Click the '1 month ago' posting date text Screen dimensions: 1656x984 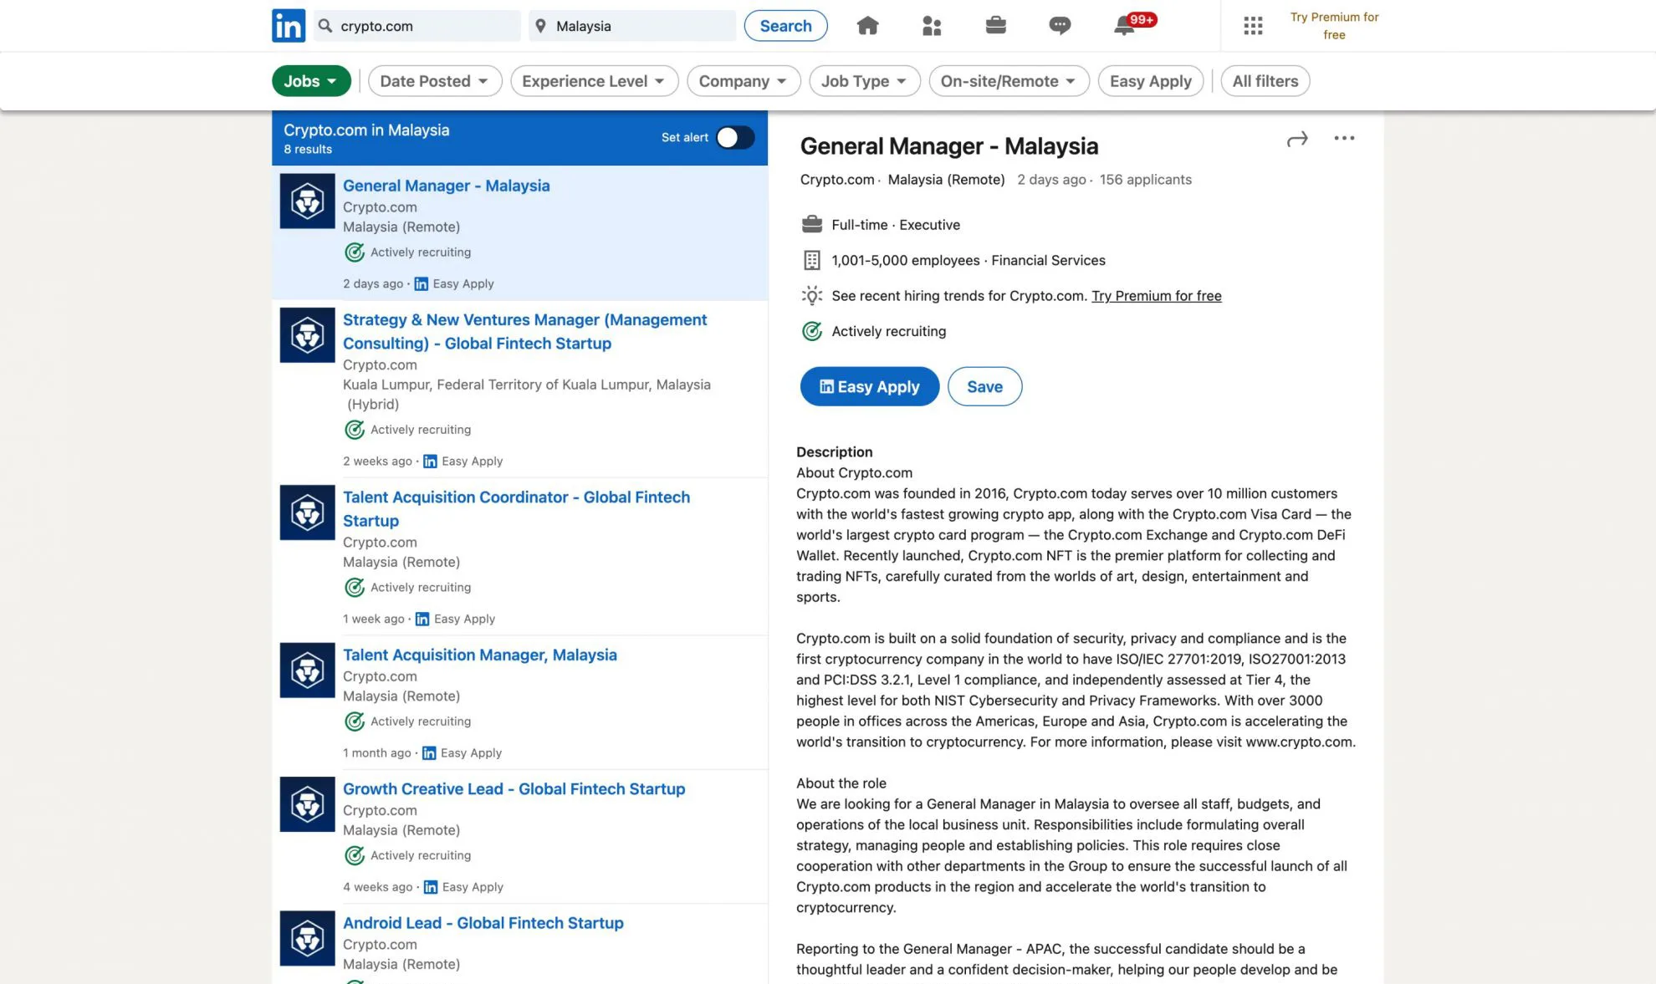point(376,753)
